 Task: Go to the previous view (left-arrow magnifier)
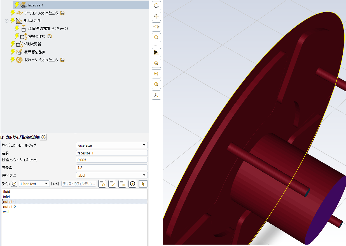tap(156, 74)
